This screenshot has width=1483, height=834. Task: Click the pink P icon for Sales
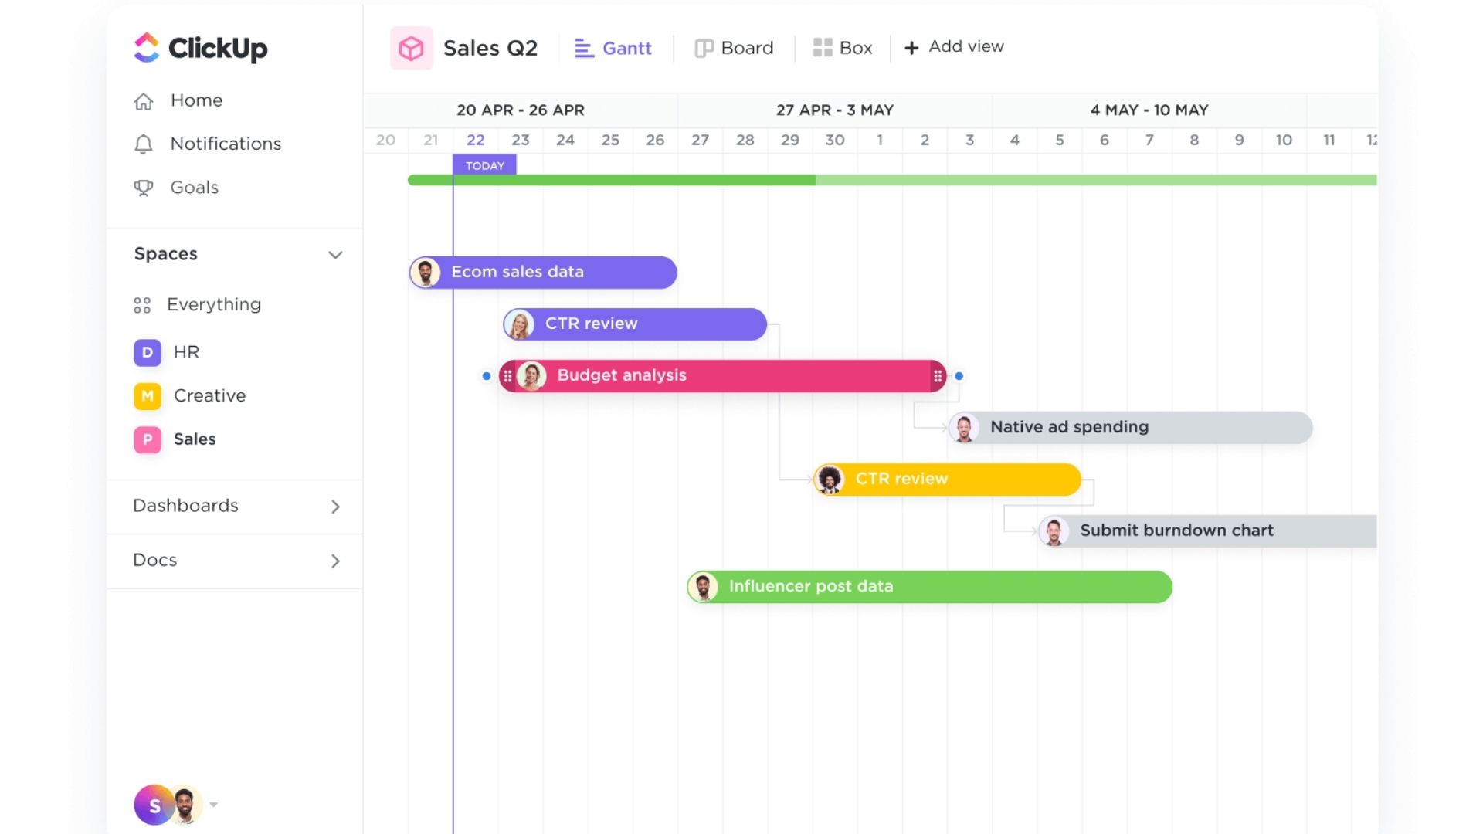[148, 439]
